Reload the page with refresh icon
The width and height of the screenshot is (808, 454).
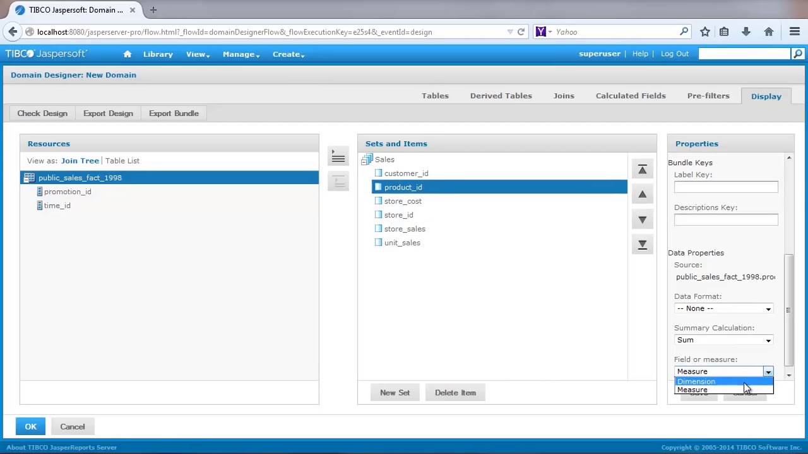(x=521, y=32)
